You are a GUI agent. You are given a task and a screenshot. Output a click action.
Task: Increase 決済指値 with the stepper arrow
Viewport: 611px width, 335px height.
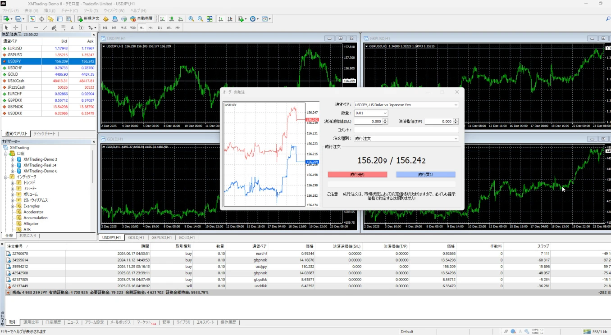pyautogui.click(x=456, y=119)
